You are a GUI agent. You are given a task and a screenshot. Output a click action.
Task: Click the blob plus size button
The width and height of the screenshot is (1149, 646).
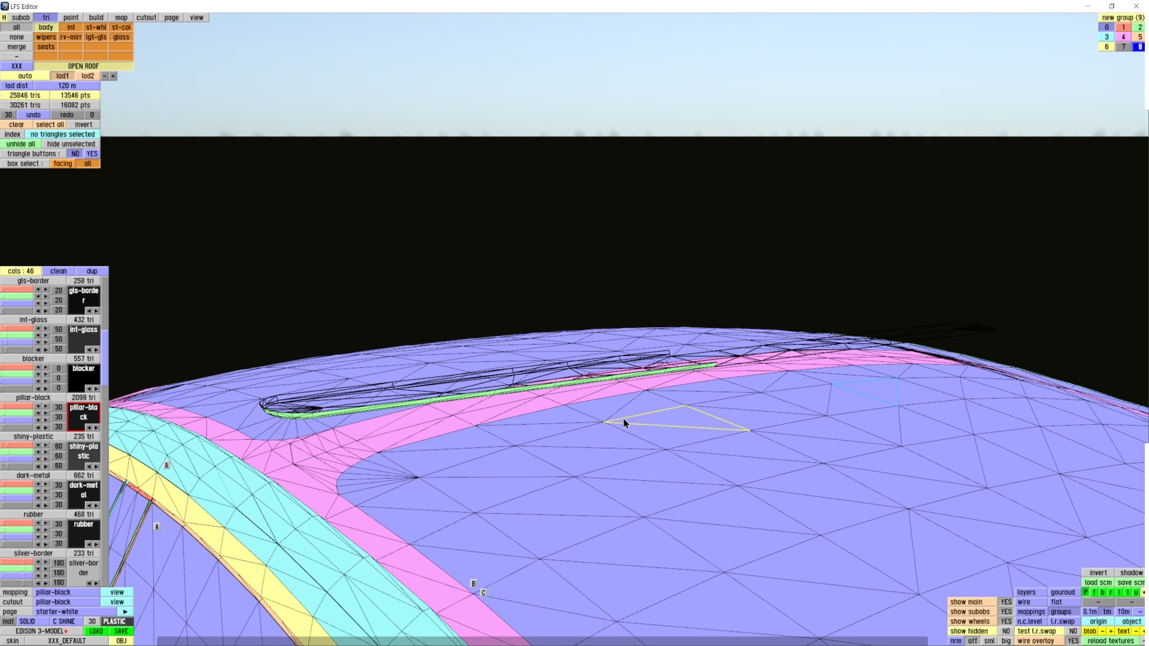(1111, 631)
